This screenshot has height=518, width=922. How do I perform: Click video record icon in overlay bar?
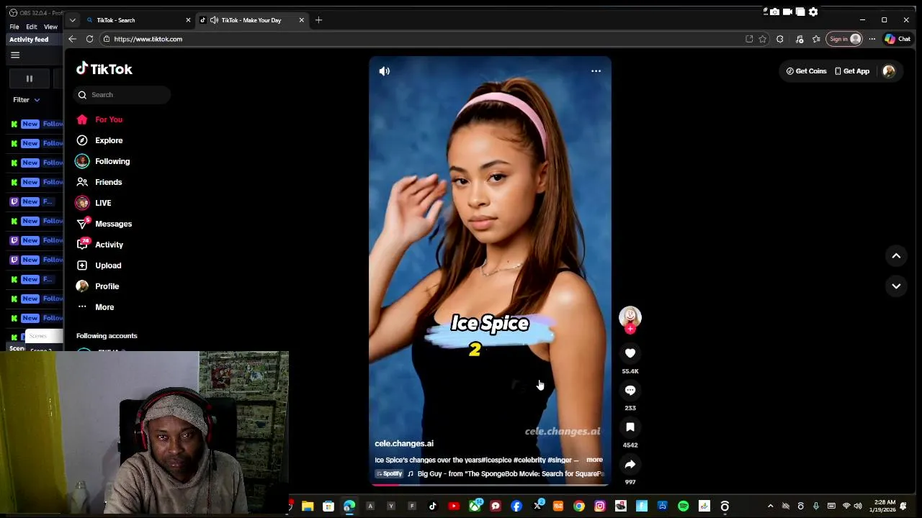[787, 12]
